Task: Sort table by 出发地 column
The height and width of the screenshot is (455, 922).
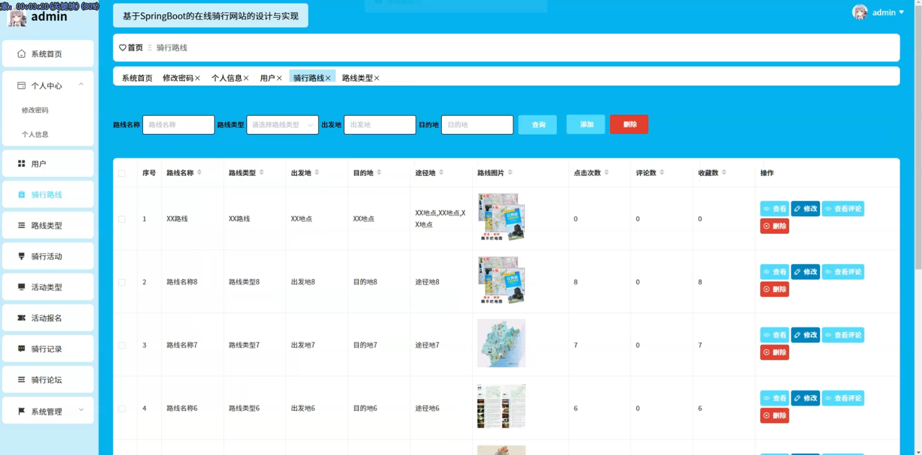Action: (317, 172)
